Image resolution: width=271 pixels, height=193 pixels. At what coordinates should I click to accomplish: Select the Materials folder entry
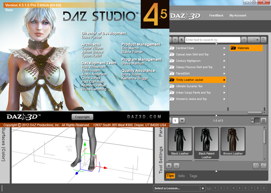point(246,48)
